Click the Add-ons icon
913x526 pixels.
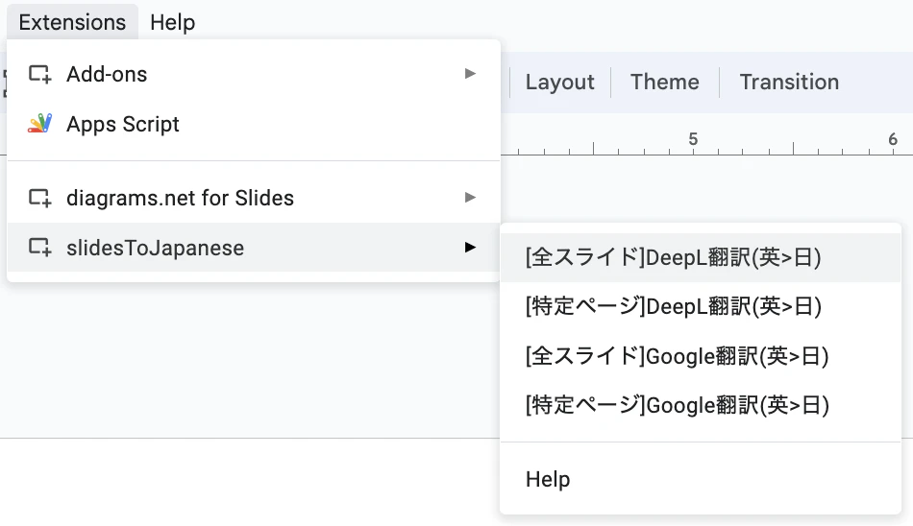[39, 74]
